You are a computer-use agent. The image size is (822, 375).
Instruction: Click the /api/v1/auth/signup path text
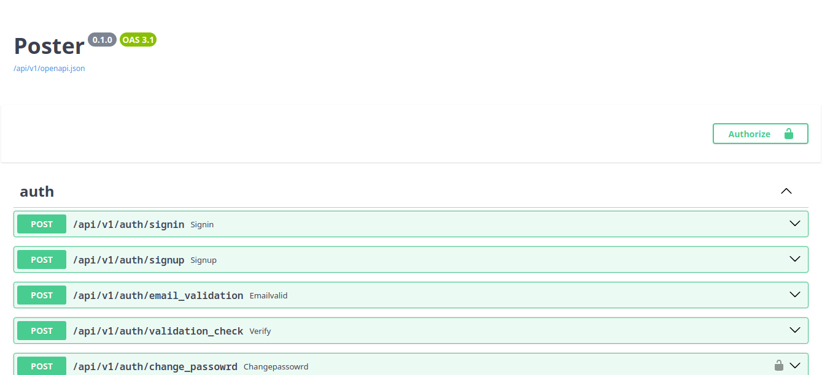pyautogui.click(x=128, y=260)
